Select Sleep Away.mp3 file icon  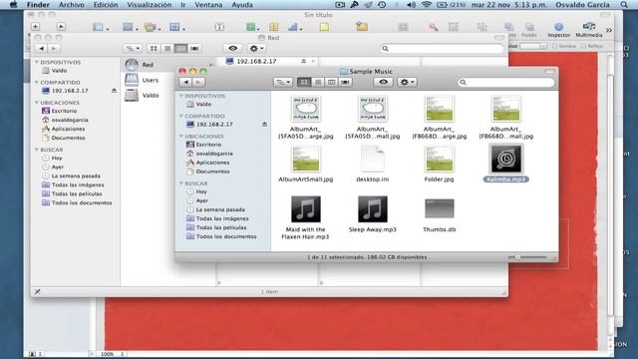(372, 209)
